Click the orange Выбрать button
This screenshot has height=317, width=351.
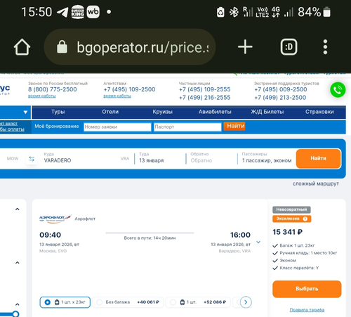[x=307, y=289]
